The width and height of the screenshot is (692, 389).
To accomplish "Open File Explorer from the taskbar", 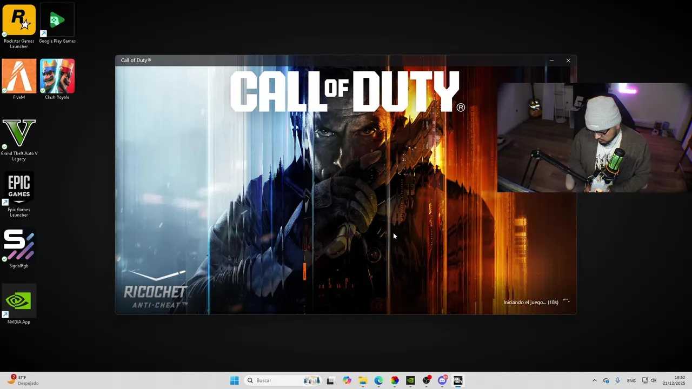I will click(363, 380).
